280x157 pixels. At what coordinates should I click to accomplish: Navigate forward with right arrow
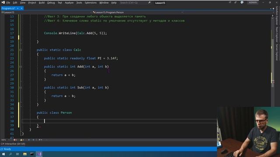tap(33, 140)
